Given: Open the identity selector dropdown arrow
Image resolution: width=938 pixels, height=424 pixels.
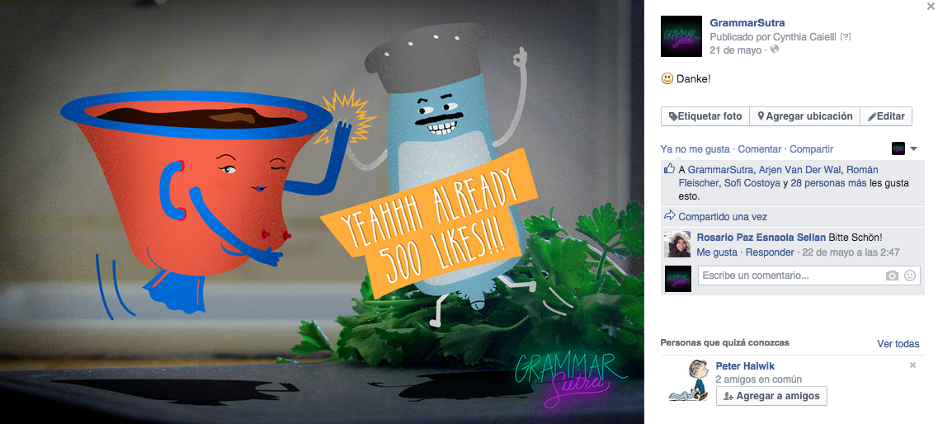Looking at the screenshot, I should 913,148.
